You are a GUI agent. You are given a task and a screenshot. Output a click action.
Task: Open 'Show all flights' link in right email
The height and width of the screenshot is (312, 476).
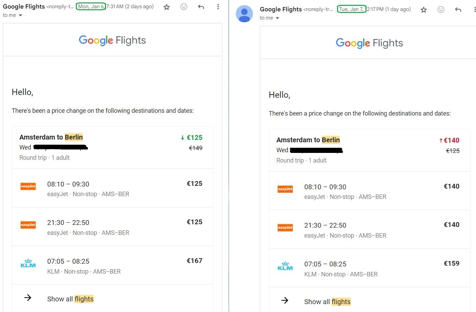click(x=327, y=302)
